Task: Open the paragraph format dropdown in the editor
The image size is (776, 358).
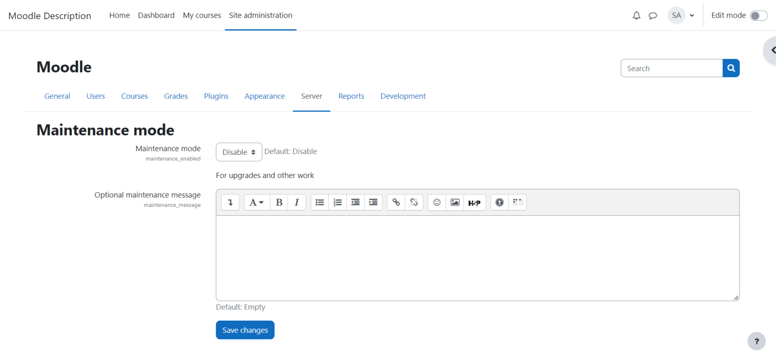Action: 257,202
